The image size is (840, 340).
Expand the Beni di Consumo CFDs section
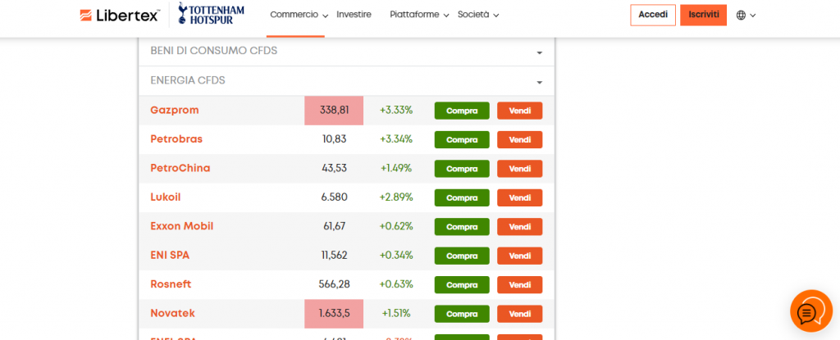[346, 51]
